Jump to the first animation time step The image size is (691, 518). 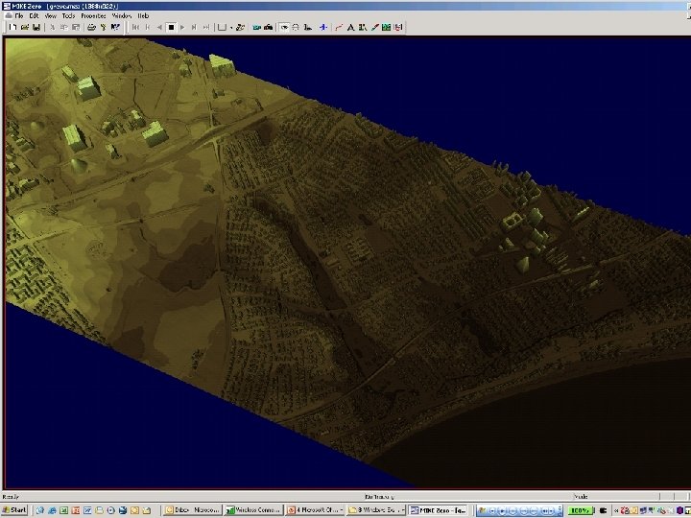coord(135,28)
